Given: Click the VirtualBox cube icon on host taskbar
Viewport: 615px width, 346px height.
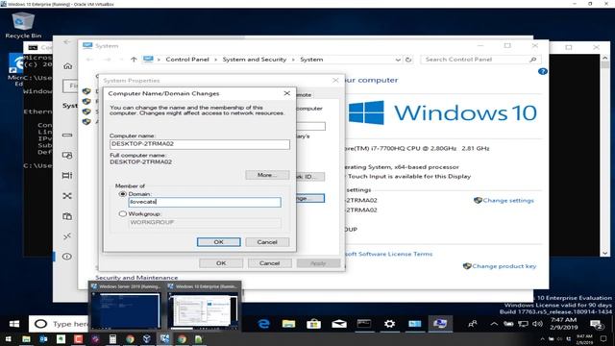Looking at the screenshot, I should click(147, 339).
